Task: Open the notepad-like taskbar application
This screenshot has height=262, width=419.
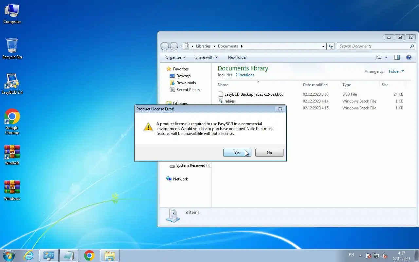Action: click(69, 255)
